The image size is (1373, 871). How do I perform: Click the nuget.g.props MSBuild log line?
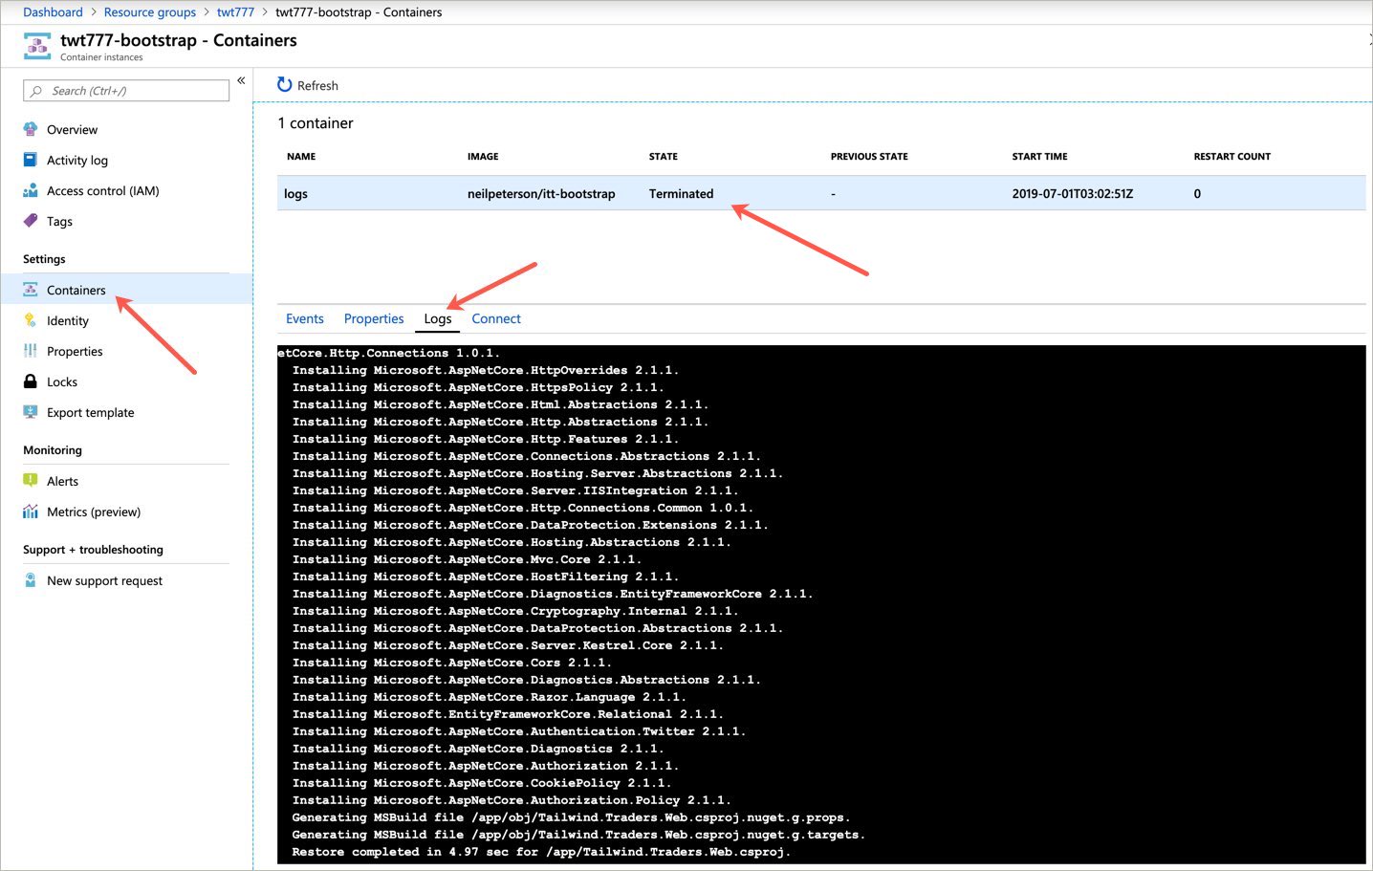pos(571,817)
